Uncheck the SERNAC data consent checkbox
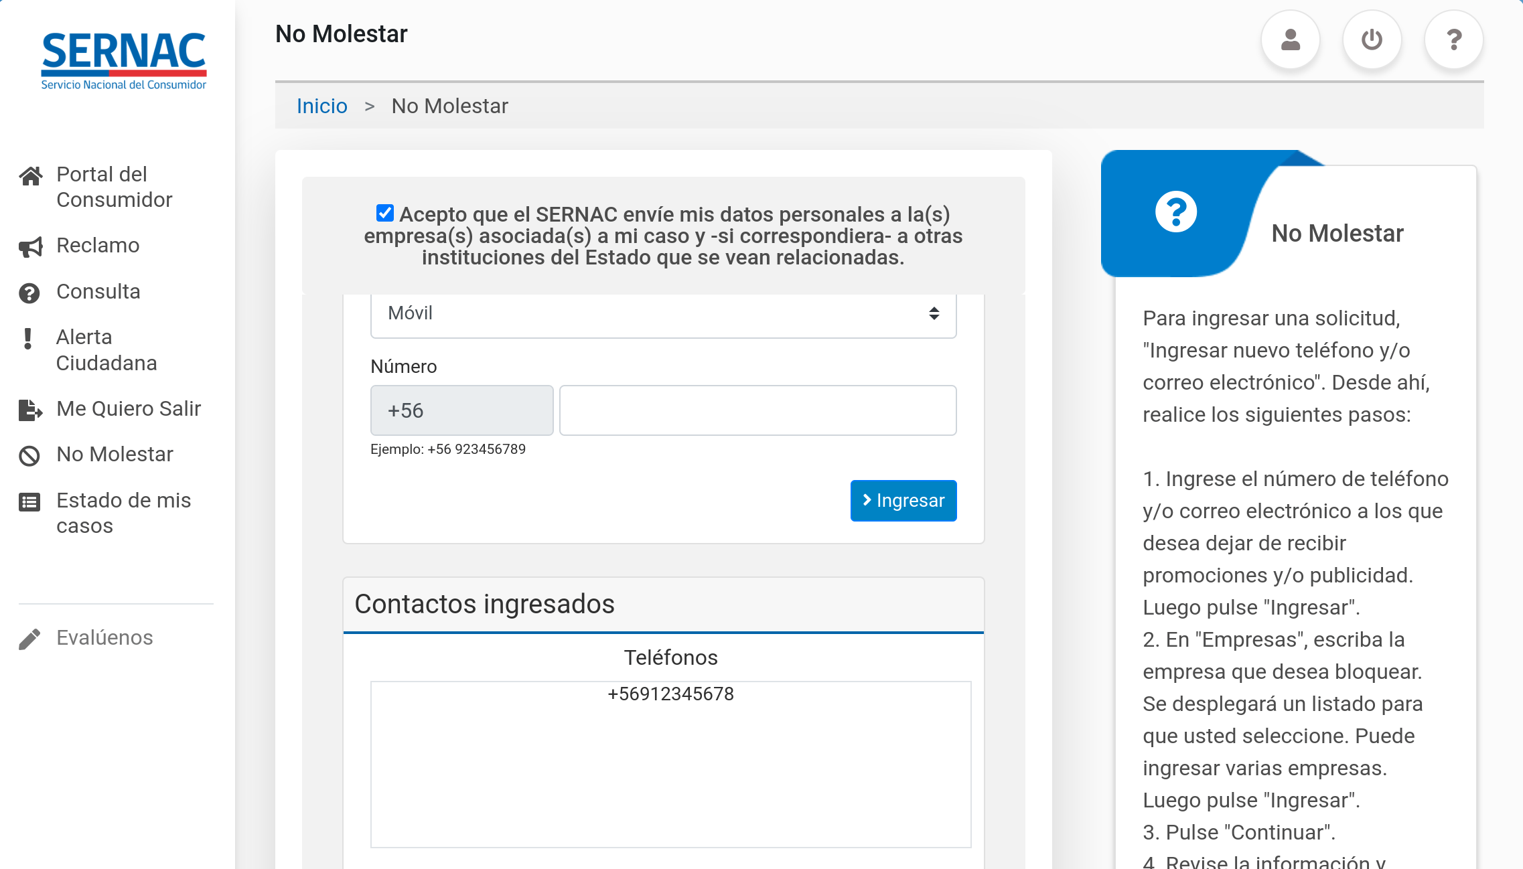 tap(385, 213)
